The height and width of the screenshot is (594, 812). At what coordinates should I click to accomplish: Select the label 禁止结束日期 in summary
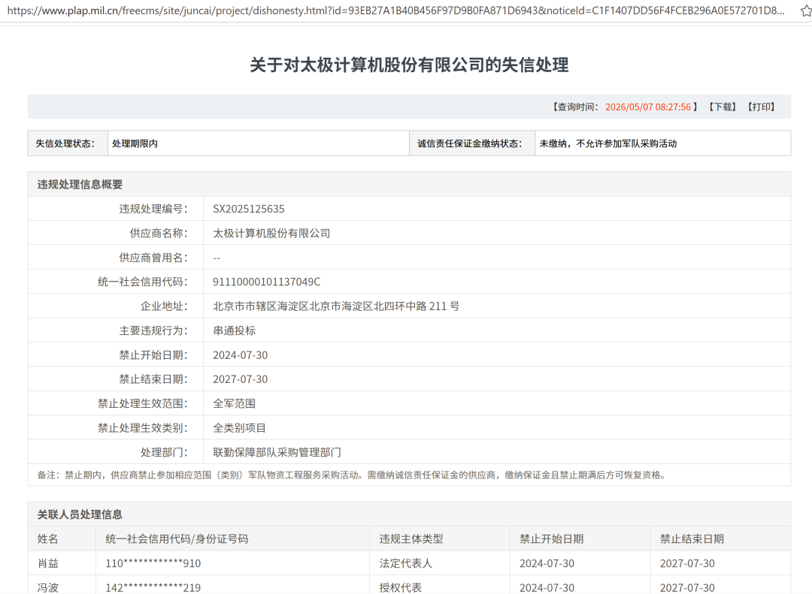153,379
